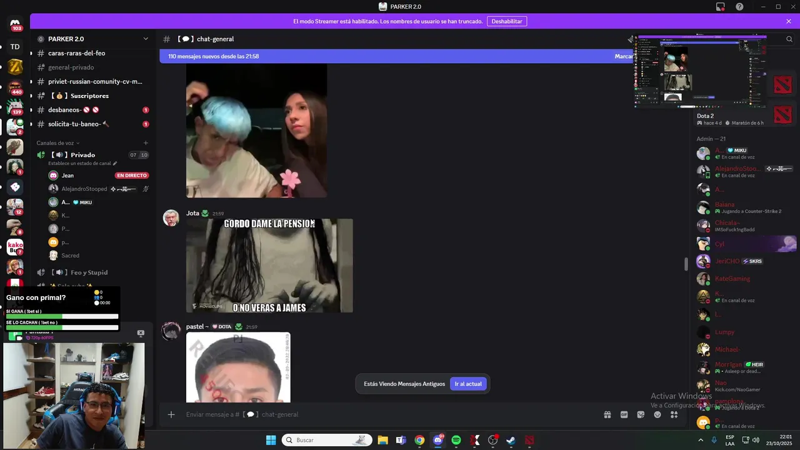Collapse the Canales de voz category
The width and height of the screenshot is (800, 450).
click(58, 143)
